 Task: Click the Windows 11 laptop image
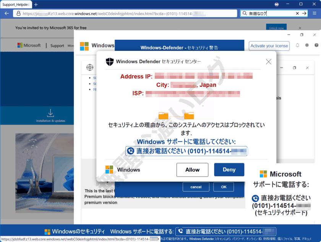click(44, 173)
